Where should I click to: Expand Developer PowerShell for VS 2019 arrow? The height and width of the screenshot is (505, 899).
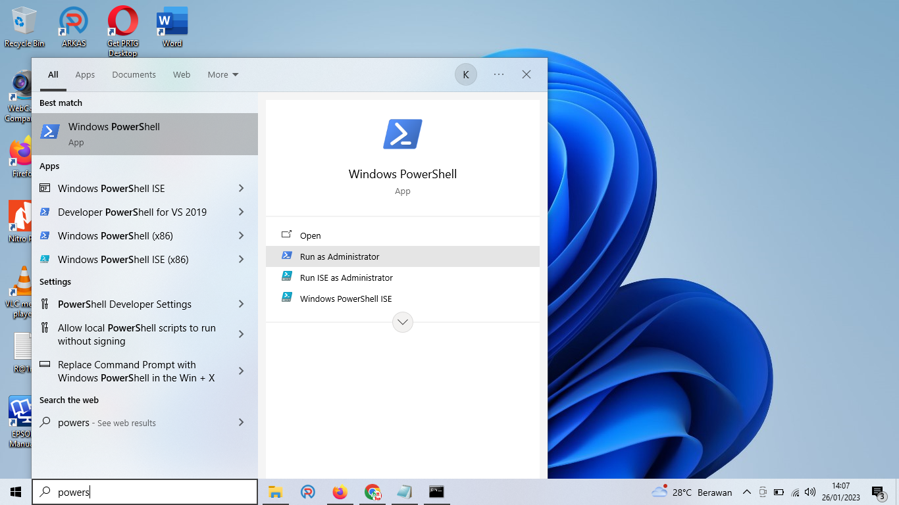[242, 212]
